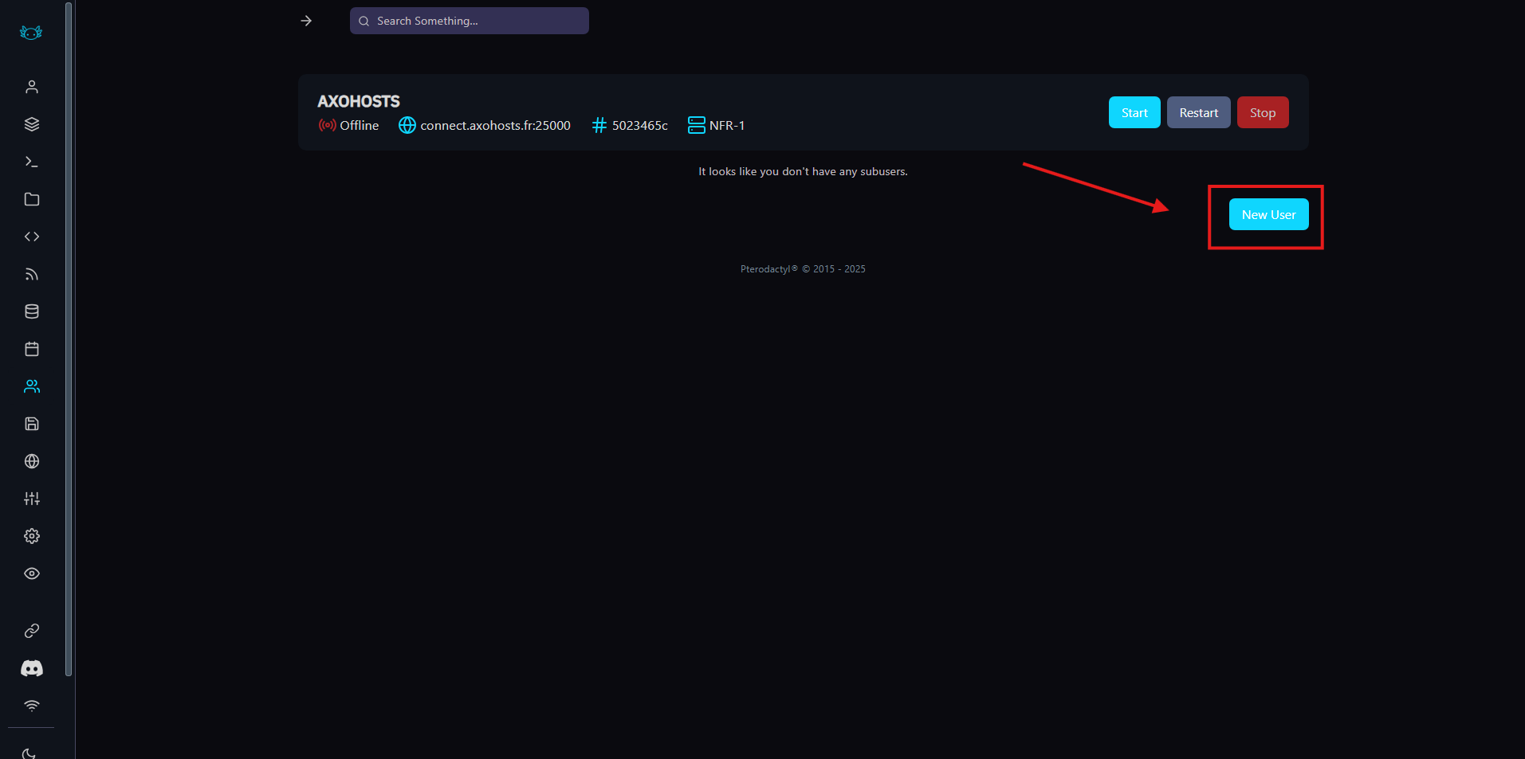Select the Users tab in sidebar

pos(32,386)
